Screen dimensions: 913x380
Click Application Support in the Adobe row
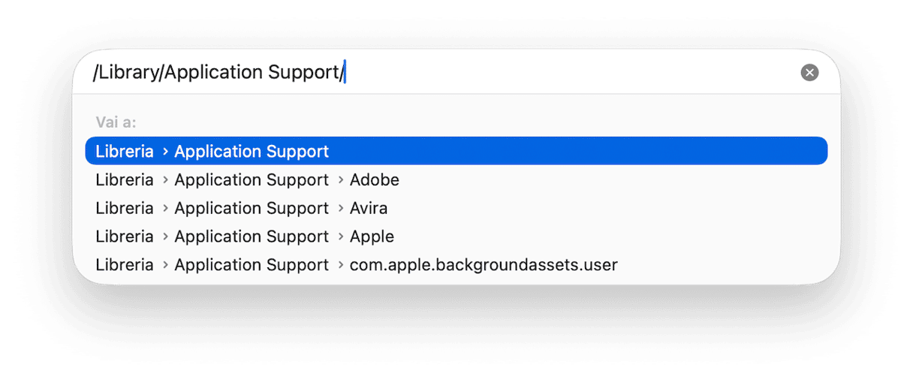[252, 180]
